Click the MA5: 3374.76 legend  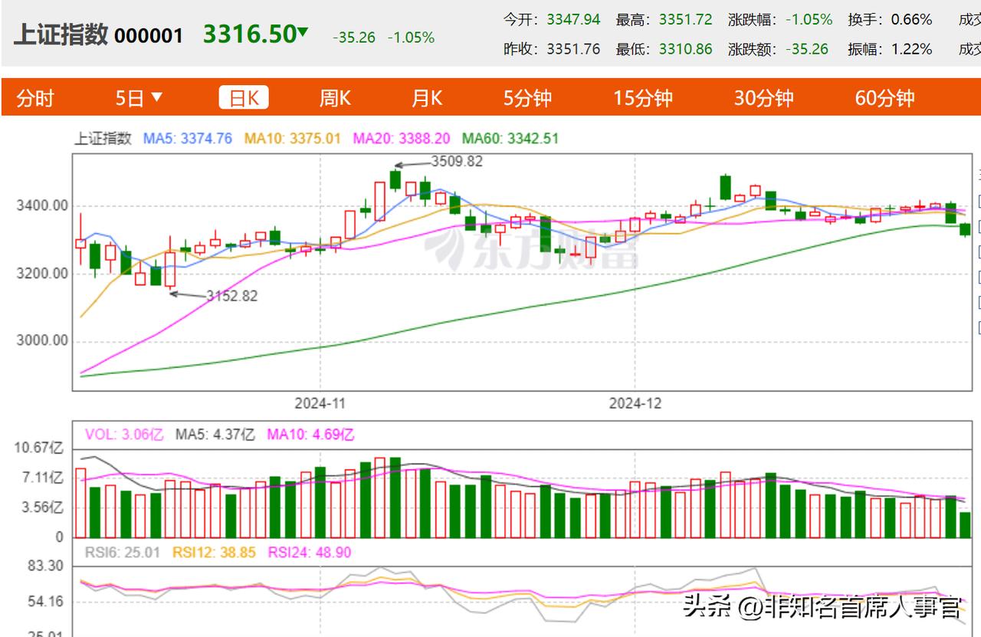[x=188, y=139]
